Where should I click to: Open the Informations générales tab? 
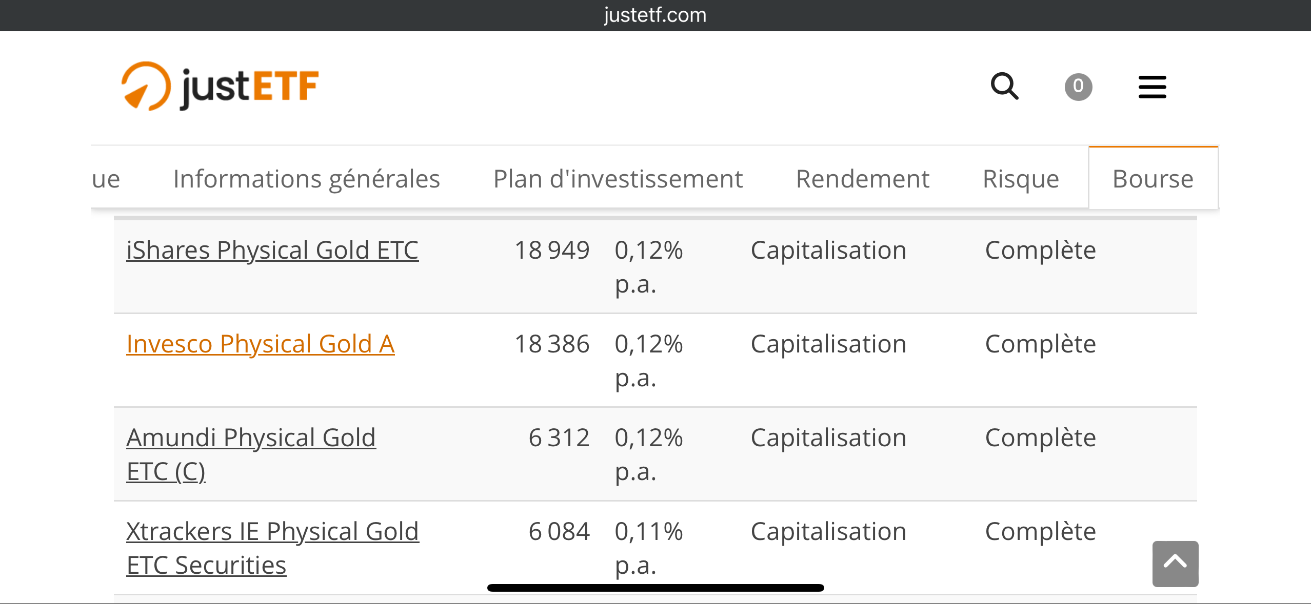point(307,179)
